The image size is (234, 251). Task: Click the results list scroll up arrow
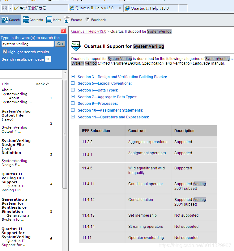click(65, 73)
